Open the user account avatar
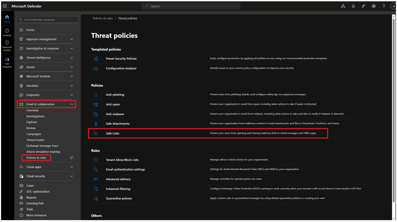 click(393, 6)
